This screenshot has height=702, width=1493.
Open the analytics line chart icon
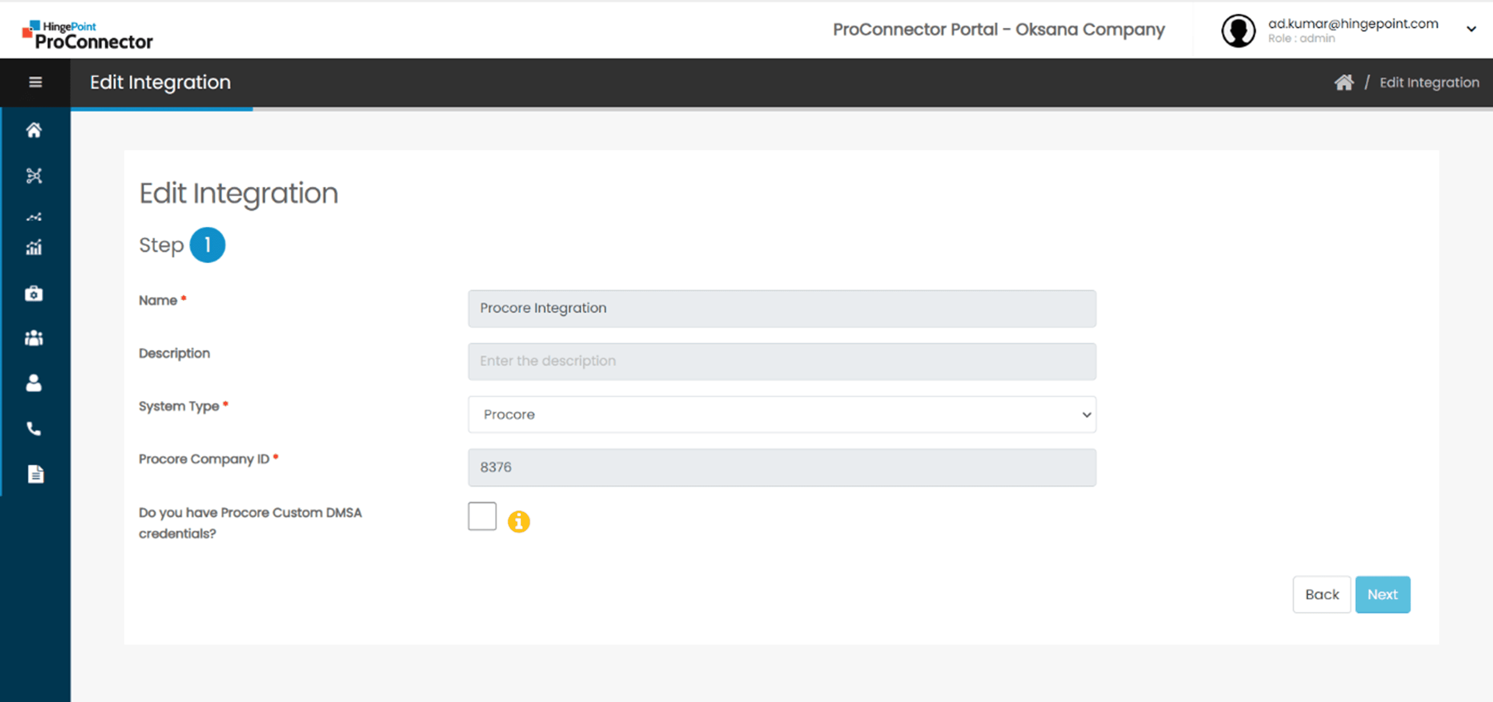[34, 217]
